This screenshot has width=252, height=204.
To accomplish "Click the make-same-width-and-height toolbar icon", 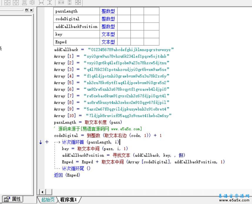I will pyautogui.click(x=78, y=3).
